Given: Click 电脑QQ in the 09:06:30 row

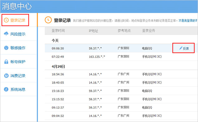Looking at the screenshot, I should tap(147, 48).
